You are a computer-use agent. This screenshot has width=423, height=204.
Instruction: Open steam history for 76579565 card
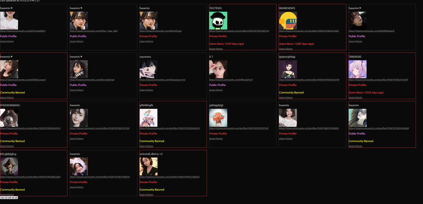pyautogui.click(x=216, y=49)
